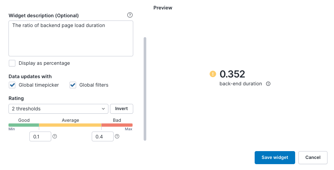Screen dimensions: 334x170
Task: Click info icon next to back-end duration
Action: point(268,84)
